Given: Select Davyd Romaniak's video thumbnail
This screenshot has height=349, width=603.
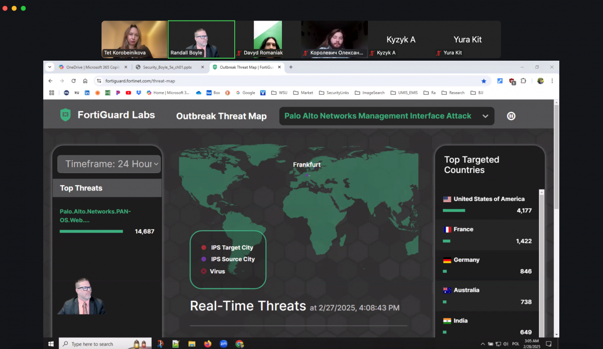Looking at the screenshot, I should (268, 40).
